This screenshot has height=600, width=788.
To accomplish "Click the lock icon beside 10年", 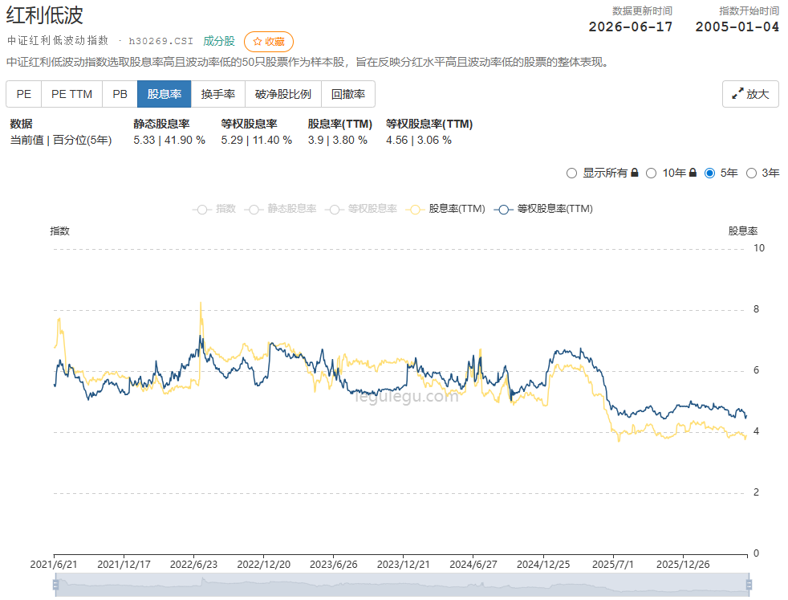I will 693,173.
